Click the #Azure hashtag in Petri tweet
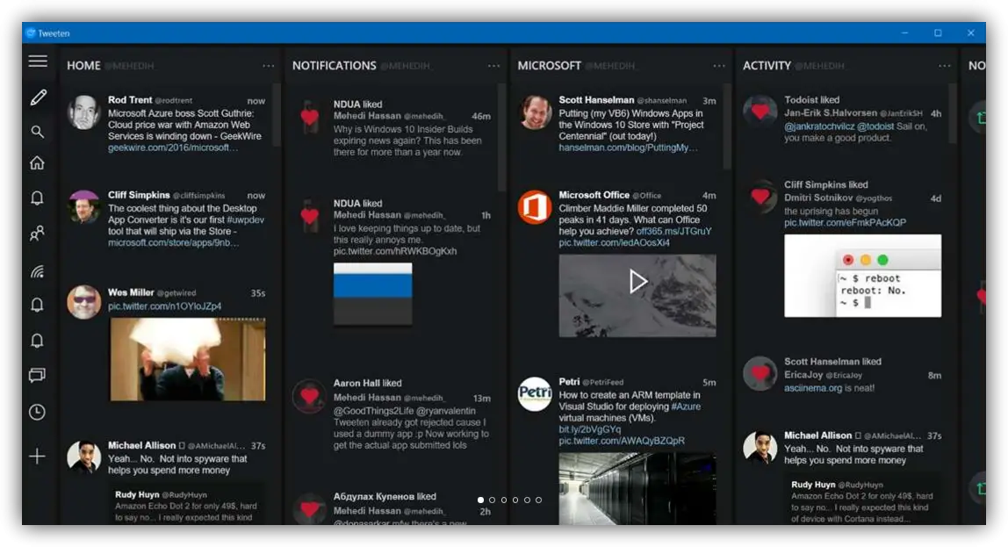 coord(686,407)
